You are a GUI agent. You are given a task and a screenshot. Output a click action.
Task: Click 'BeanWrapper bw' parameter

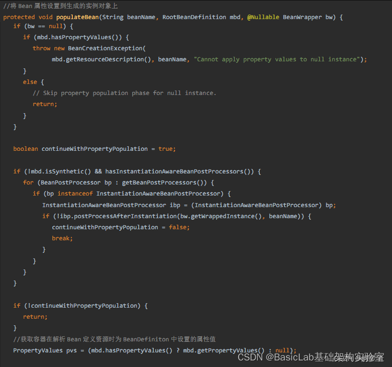click(x=308, y=17)
